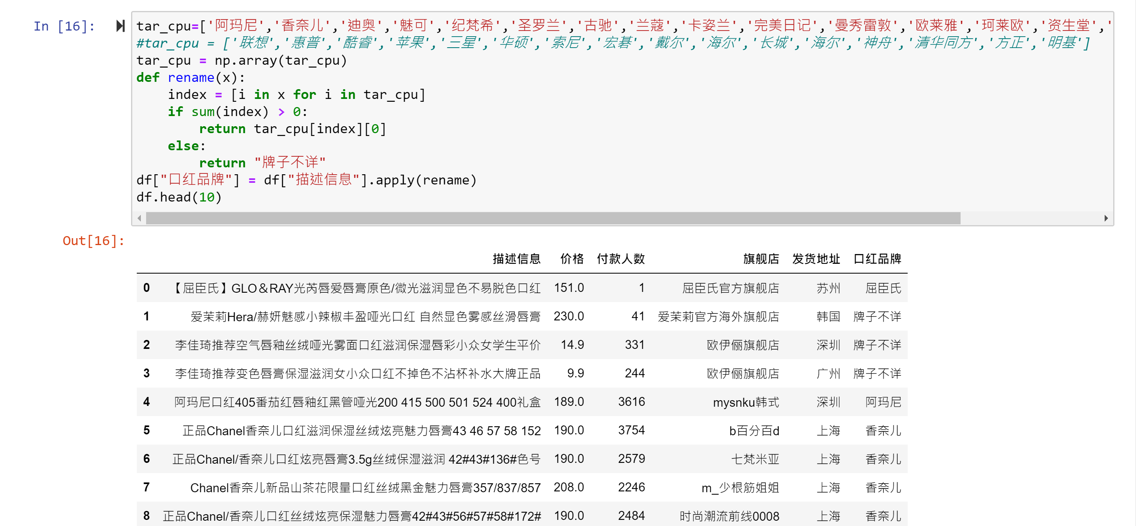Click the 屈臣氏官方旗舰店 cell

(730, 288)
